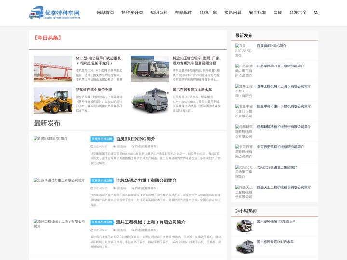The width and height of the screenshot is (347, 260).
Task: Click the eye read-count icon under 江苏华通动力重工
Action: 114,188
